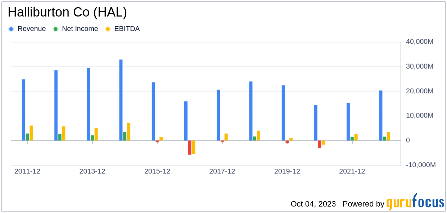The height and width of the screenshot is (213, 447).
Task: Click the blue Revenue legend dot
Action: tap(12, 29)
